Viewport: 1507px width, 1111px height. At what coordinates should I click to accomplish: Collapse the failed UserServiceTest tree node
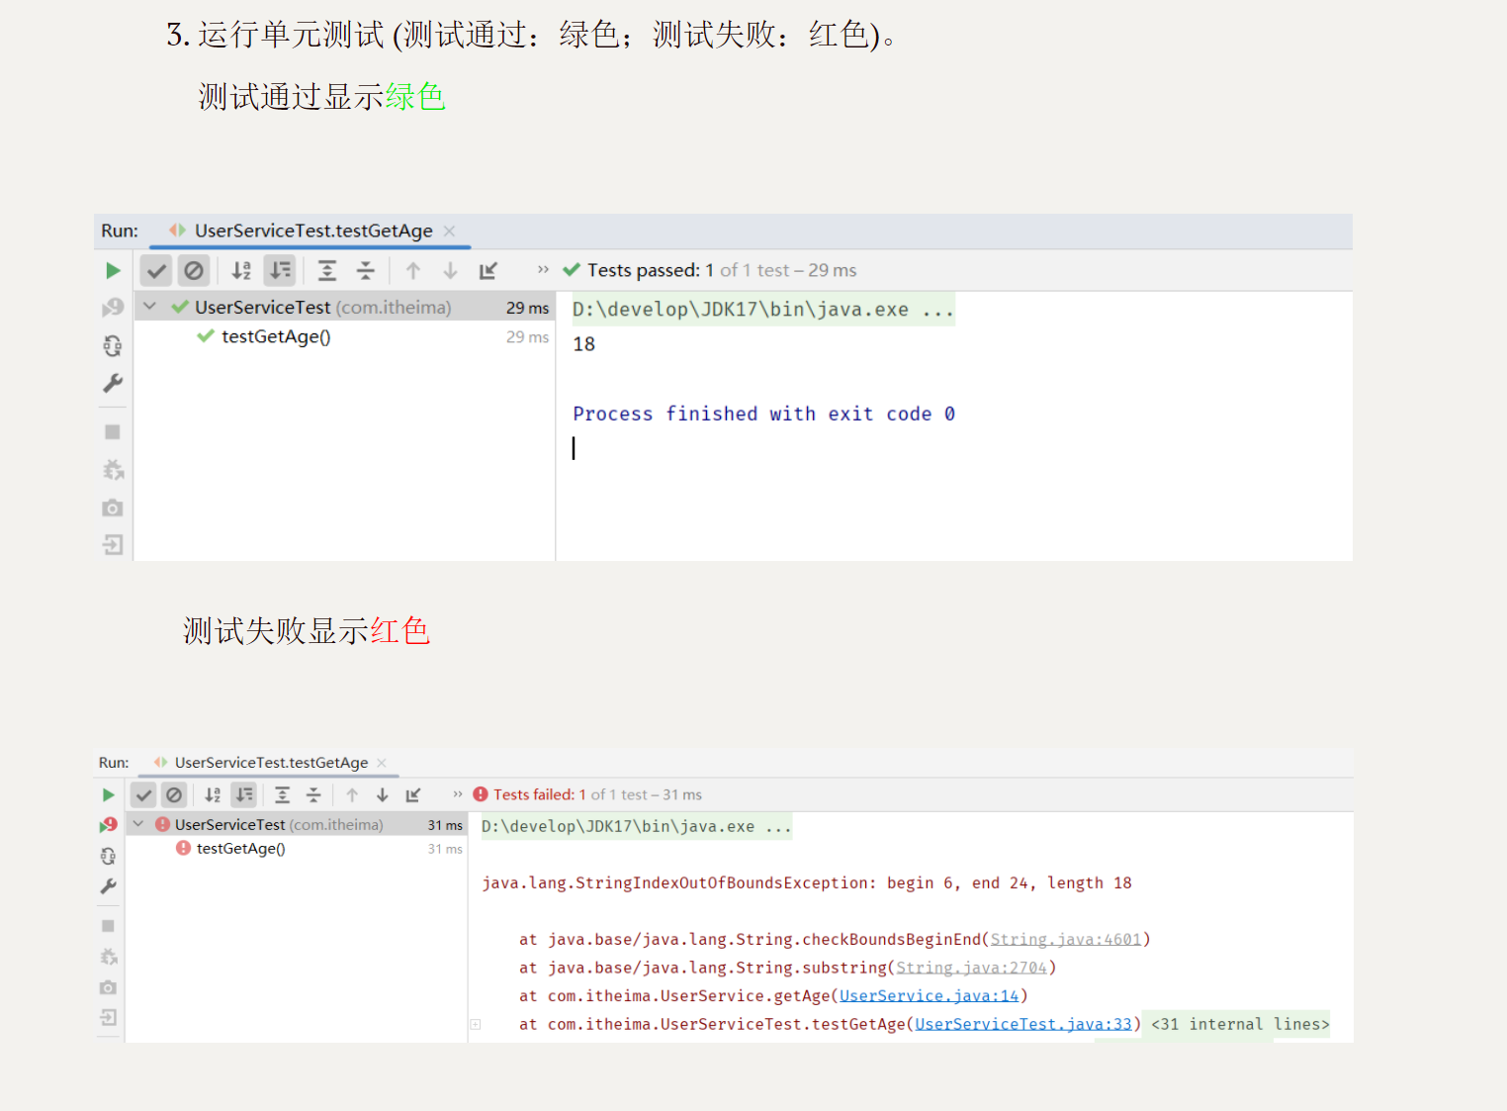[x=138, y=825]
